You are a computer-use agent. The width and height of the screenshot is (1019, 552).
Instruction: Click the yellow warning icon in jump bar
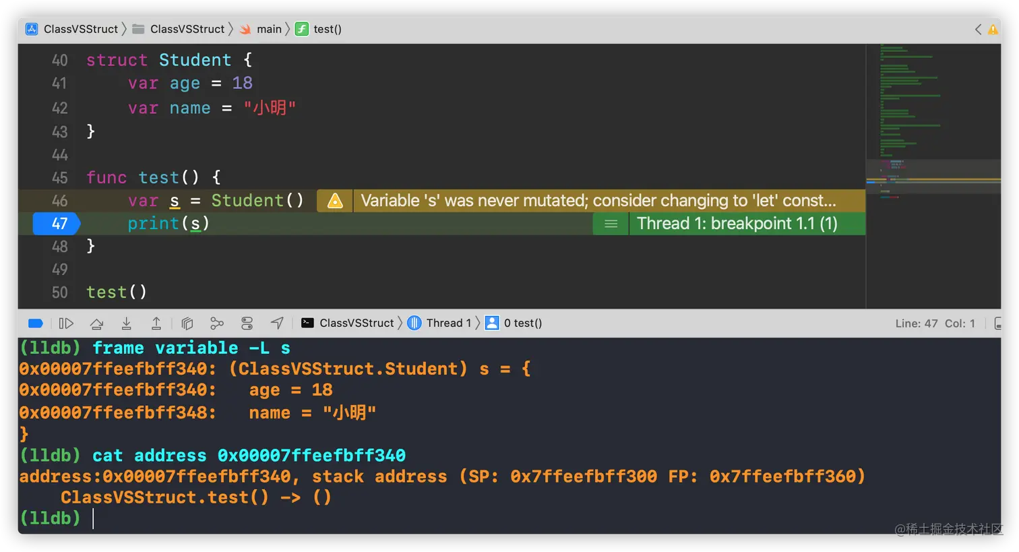click(x=993, y=30)
